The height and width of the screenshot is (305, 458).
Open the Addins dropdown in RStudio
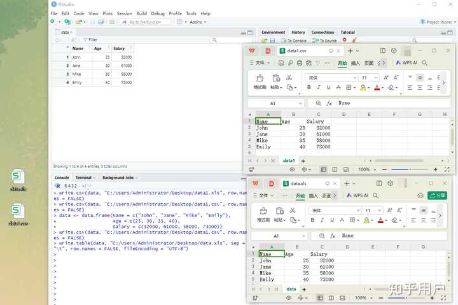tap(198, 22)
